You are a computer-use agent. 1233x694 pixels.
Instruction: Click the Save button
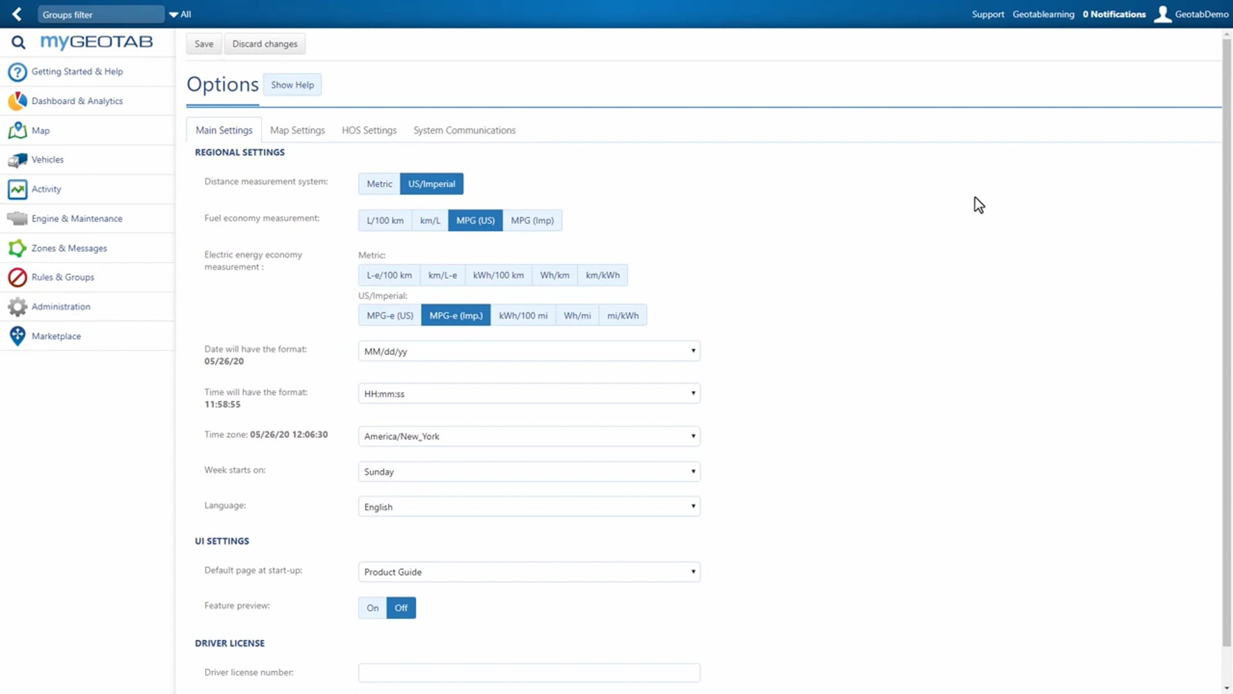click(204, 44)
